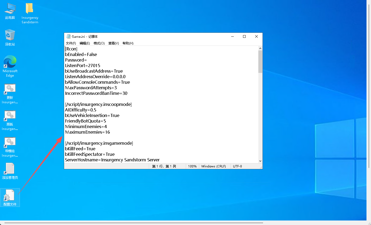
Task: Minimize the Game.ini Notepad window
Action: [x=232, y=36]
